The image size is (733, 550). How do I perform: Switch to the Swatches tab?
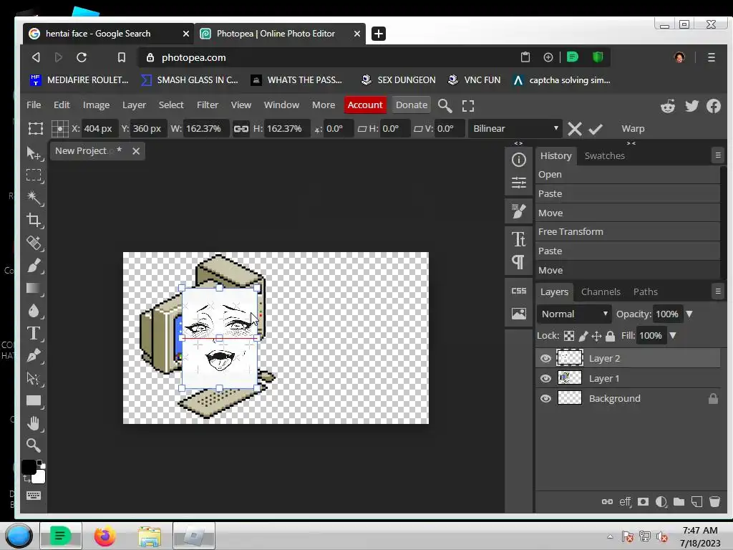tap(604, 155)
